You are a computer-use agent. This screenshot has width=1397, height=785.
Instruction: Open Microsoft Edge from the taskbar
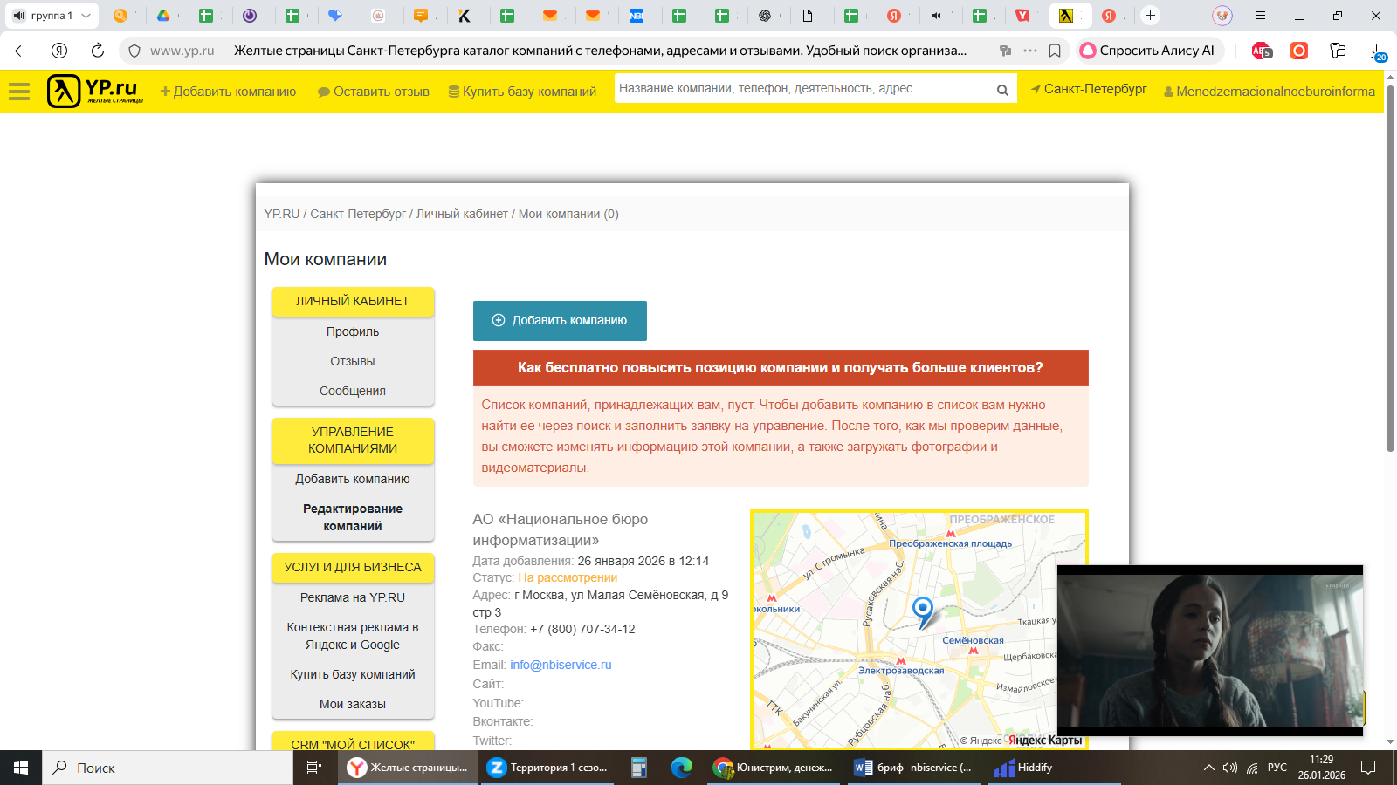682,768
